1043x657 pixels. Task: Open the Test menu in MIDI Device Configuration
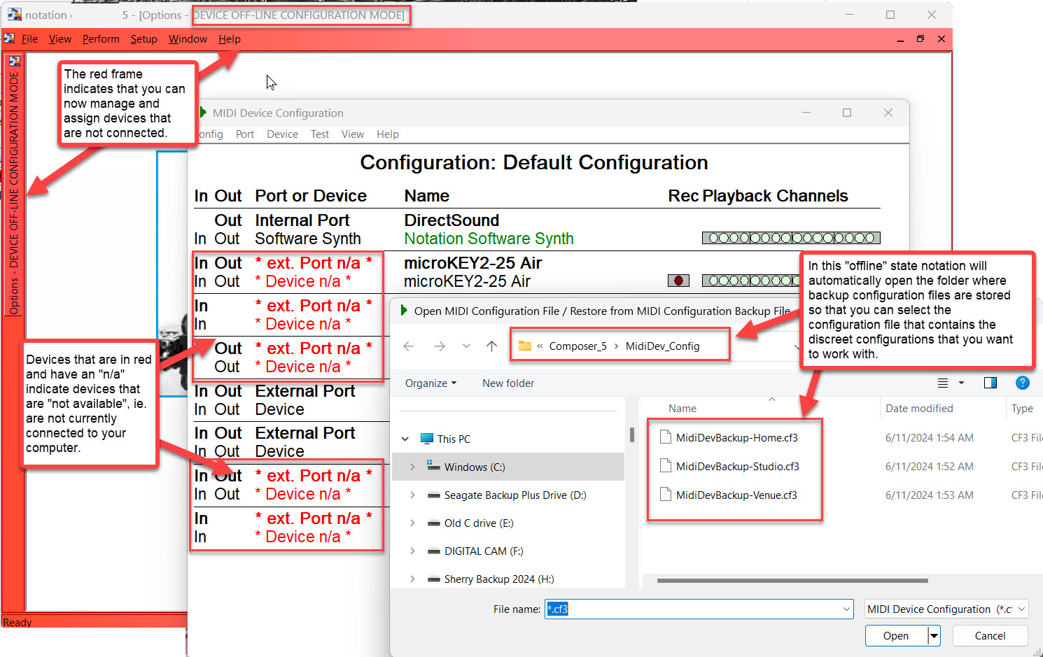pyautogui.click(x=320, y=134)
